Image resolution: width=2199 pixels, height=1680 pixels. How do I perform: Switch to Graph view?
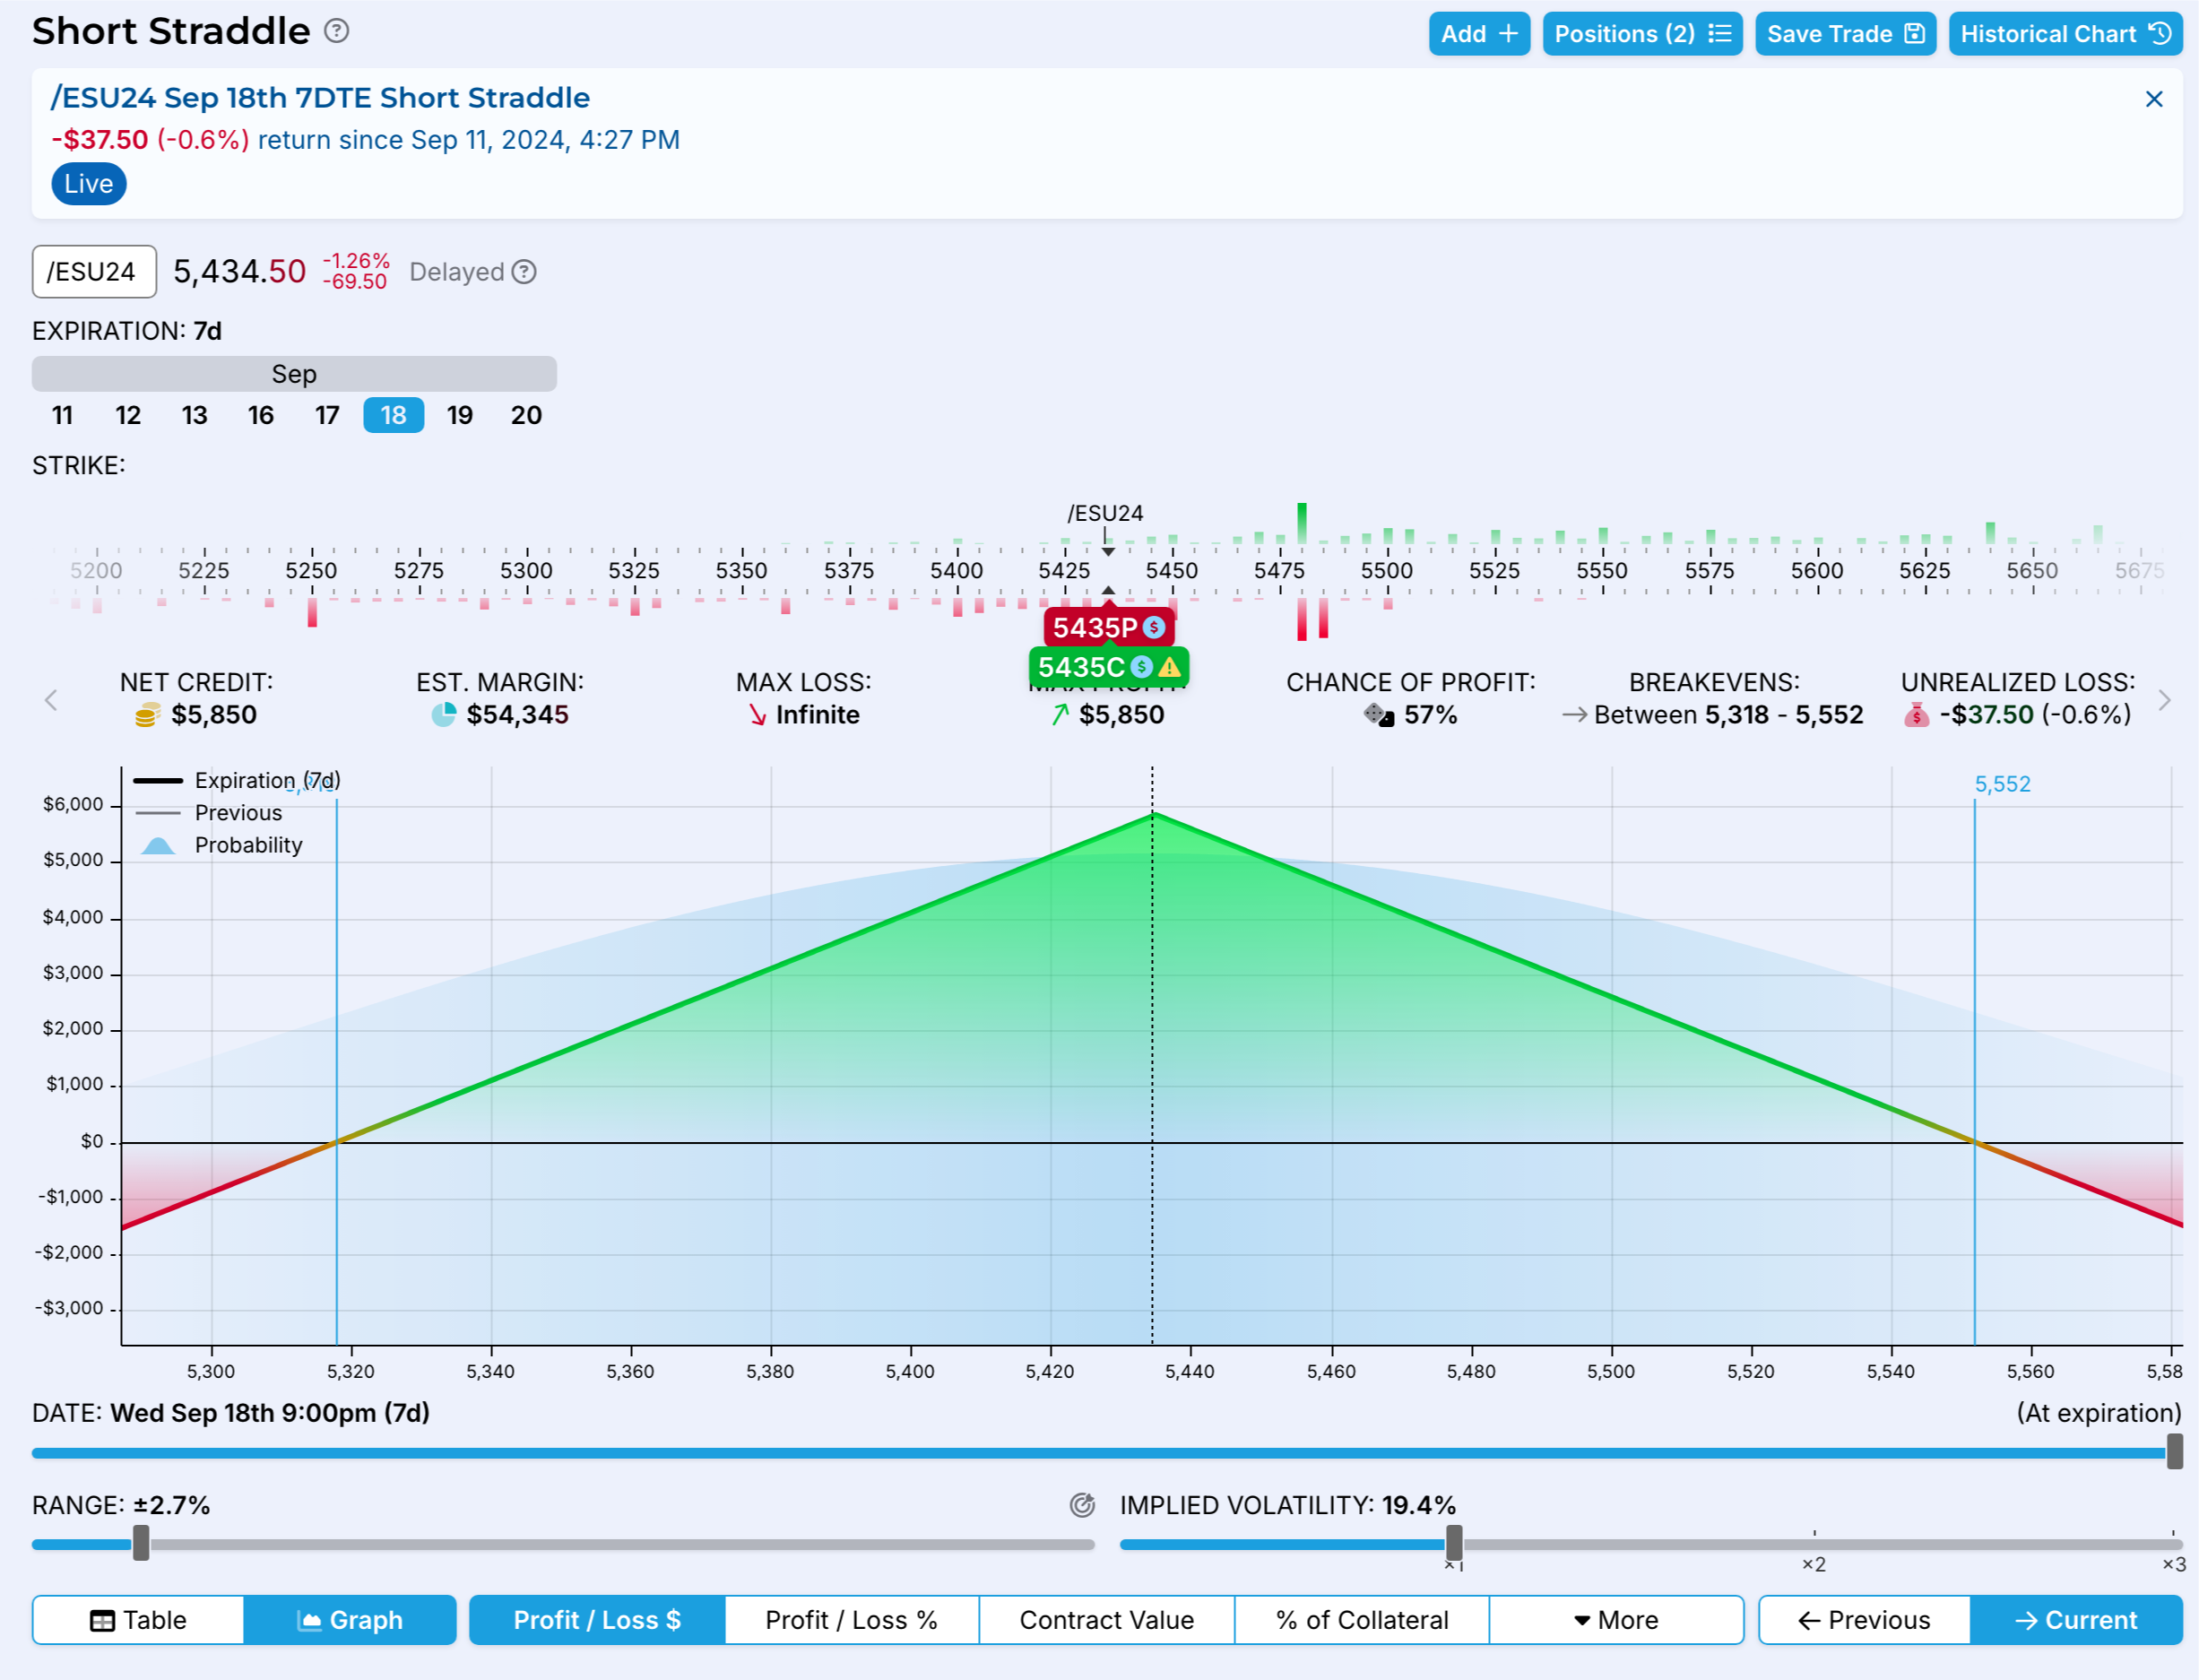pyautogui.click(x=350, y=1620)
